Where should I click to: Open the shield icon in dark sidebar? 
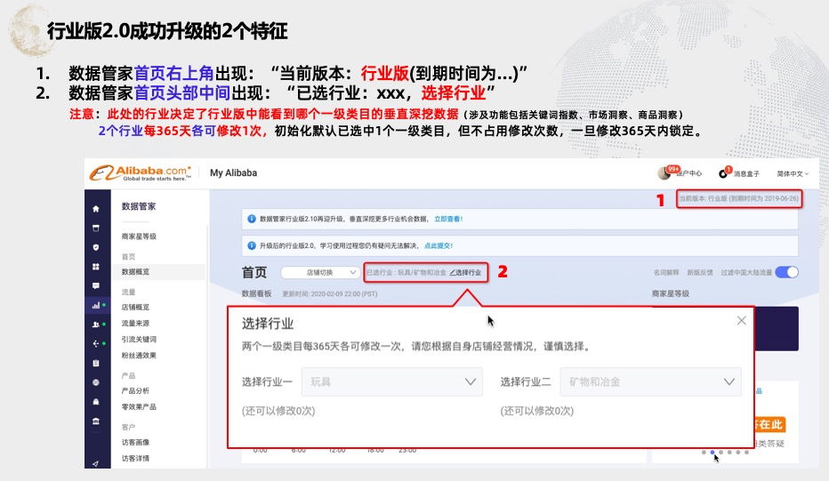tap(96, 247)
